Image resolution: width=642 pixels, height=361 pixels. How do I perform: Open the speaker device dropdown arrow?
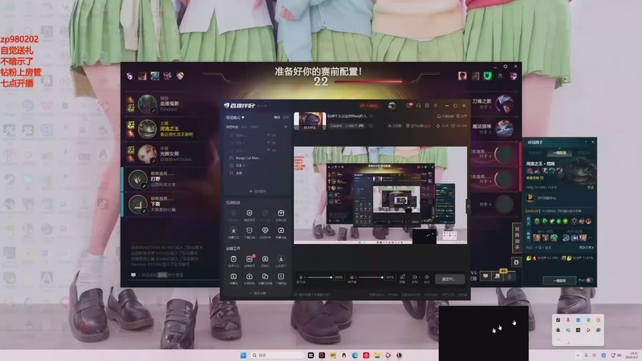click(356, 278)
